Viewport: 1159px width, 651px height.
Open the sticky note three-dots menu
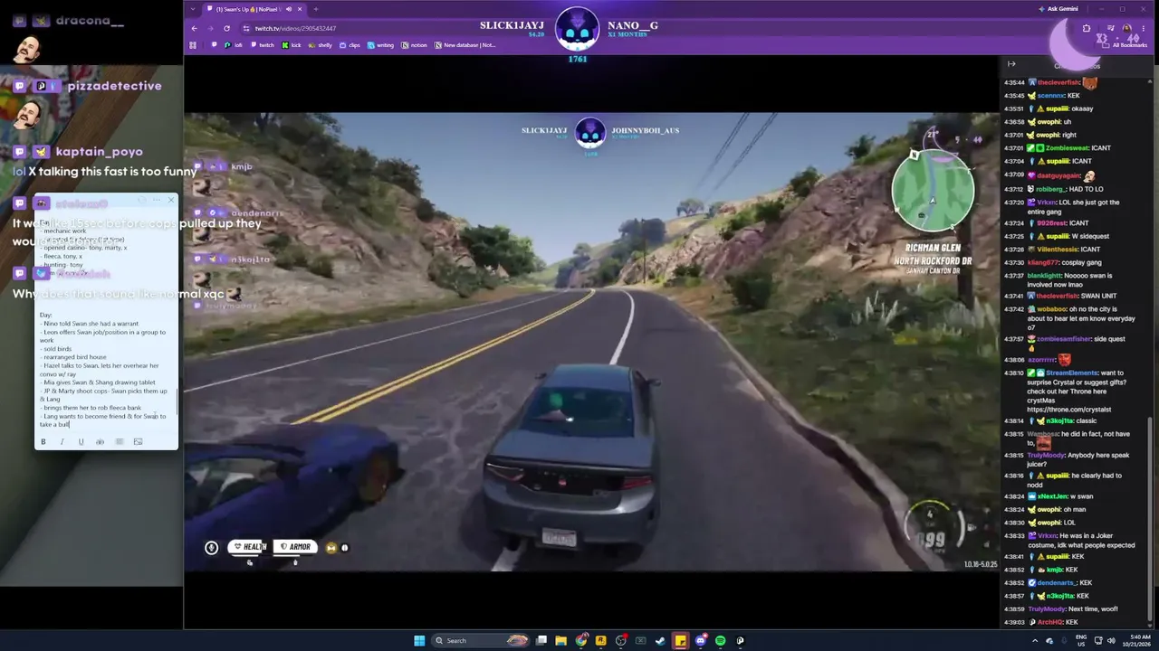pyautogui.click(x=156, y=200)
